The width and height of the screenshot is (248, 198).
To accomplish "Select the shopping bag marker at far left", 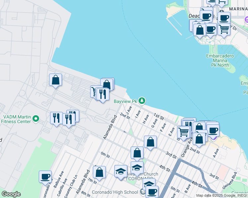I will pos(55,80).
